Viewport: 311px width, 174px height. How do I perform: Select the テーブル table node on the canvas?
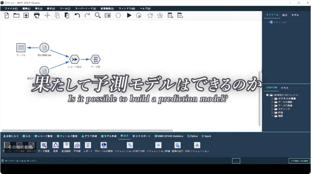tap(21, 47)
